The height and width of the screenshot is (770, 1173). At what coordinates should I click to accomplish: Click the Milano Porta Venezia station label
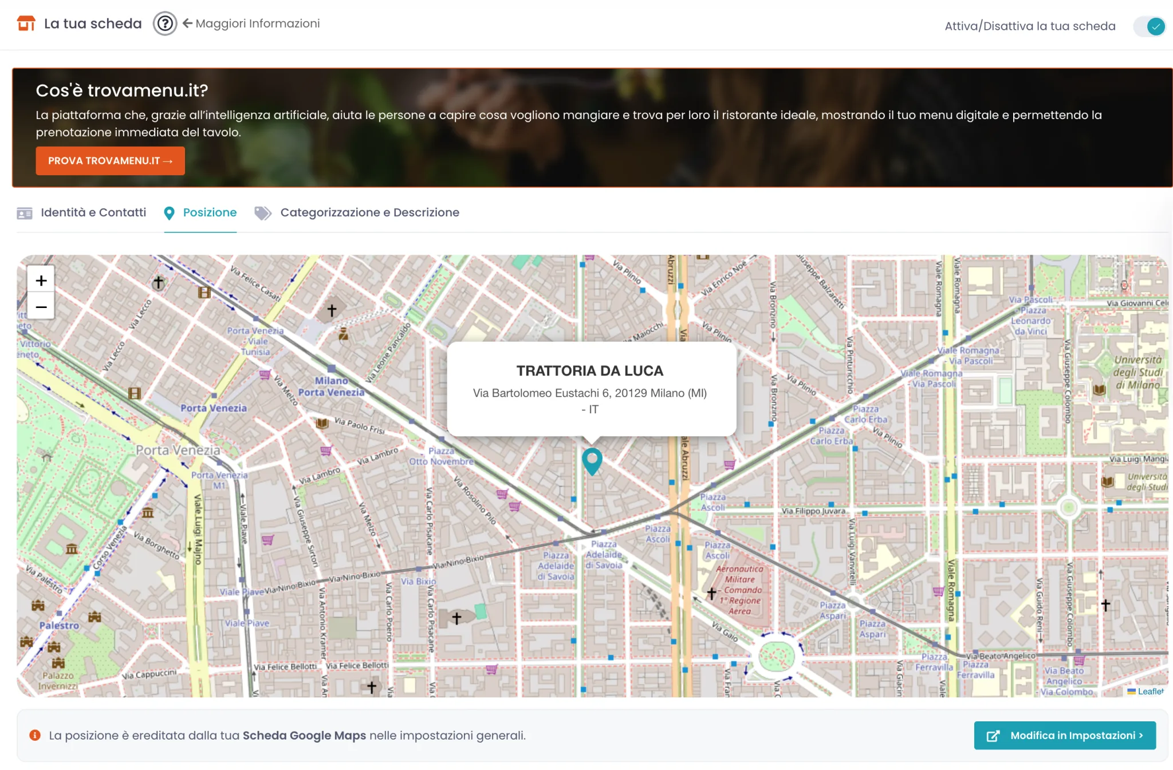[x=331, y=386]
